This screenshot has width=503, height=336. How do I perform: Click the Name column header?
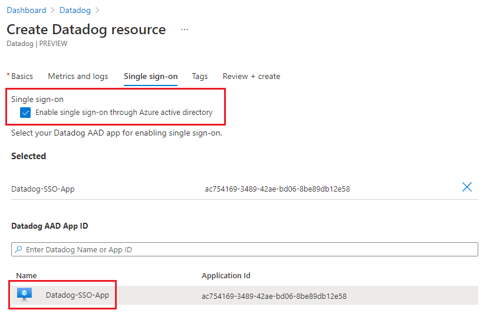(26, 275)
